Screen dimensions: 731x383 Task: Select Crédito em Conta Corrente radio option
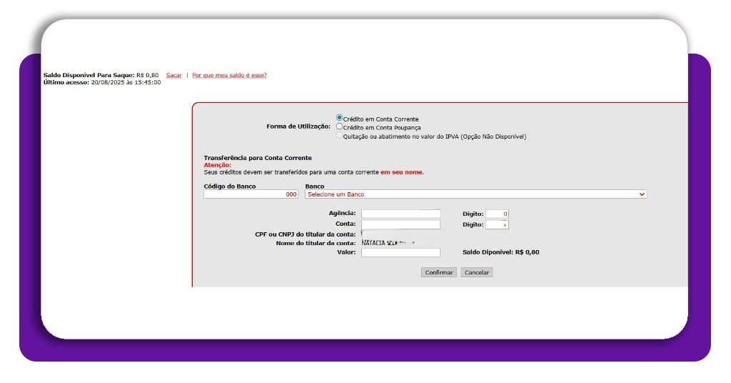coord(339,118)
